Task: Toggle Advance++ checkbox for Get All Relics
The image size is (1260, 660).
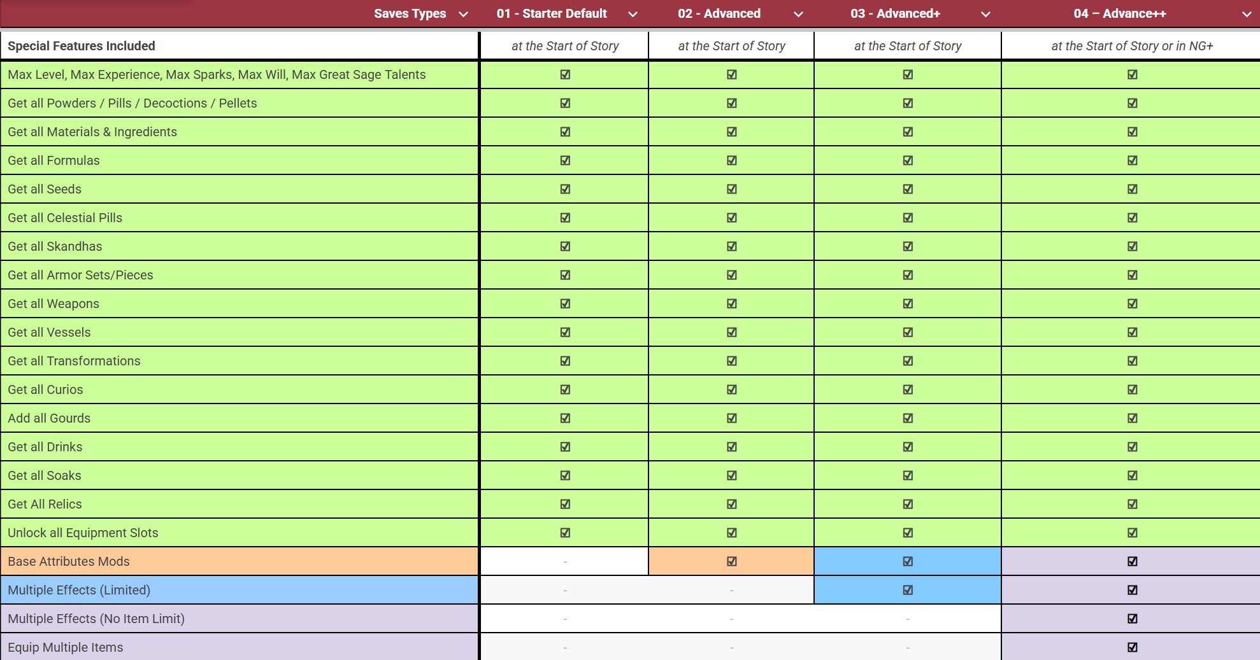Action: click(x=1132, y=504)
